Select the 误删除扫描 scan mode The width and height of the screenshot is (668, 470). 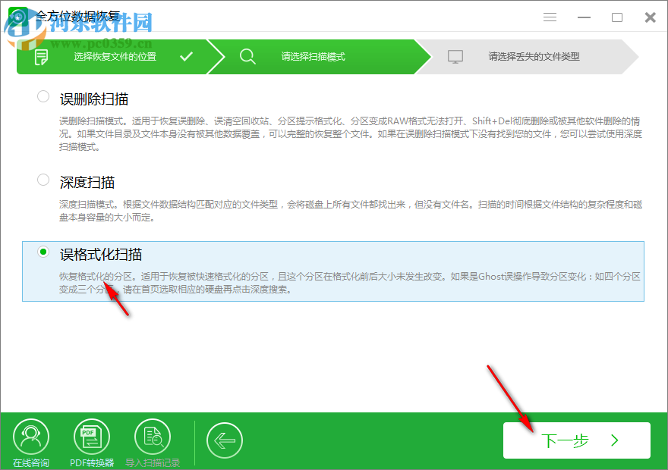pyautogui.click(x=43, y=96)
